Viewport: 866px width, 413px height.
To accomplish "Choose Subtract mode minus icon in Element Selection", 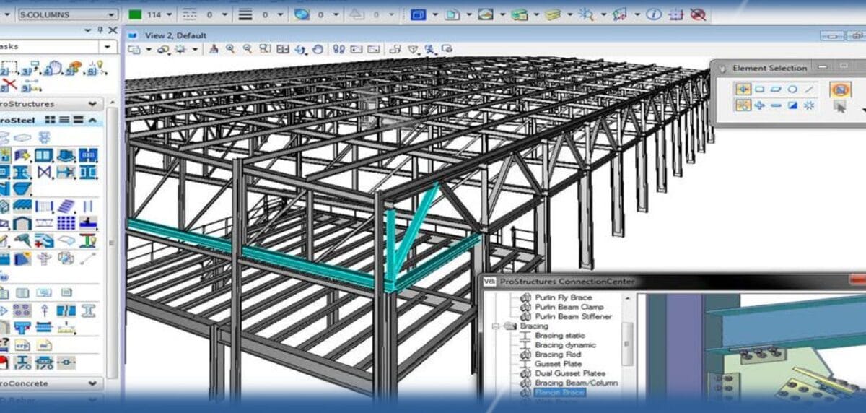I will coord(776,105).
